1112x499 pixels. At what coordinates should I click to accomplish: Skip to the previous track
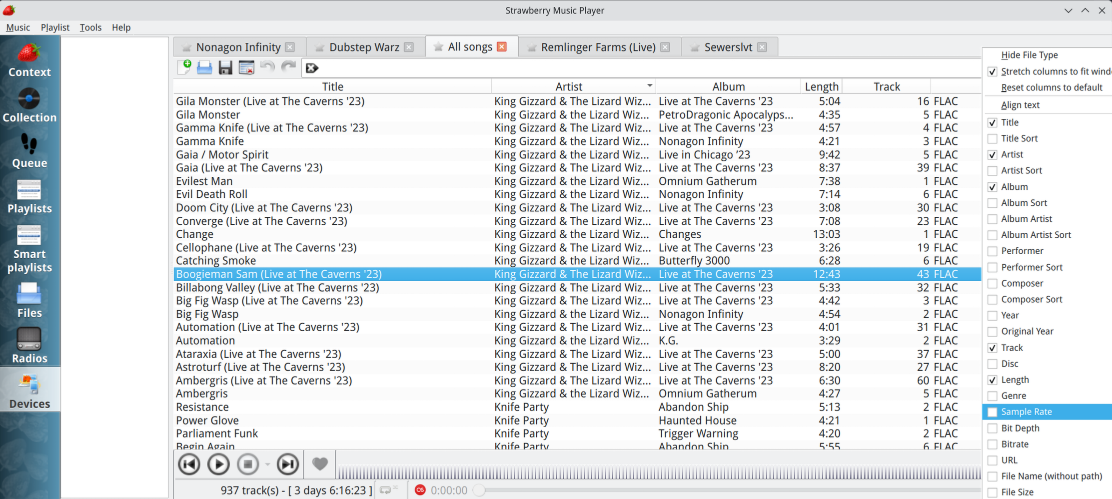click(189, 465)
